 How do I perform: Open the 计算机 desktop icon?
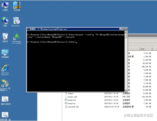click(5, 7)
